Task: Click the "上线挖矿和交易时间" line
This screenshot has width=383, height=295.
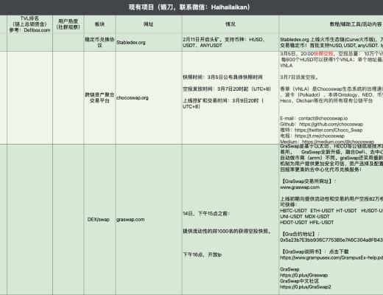Action: pyautogui.click(x=223, y=103)
